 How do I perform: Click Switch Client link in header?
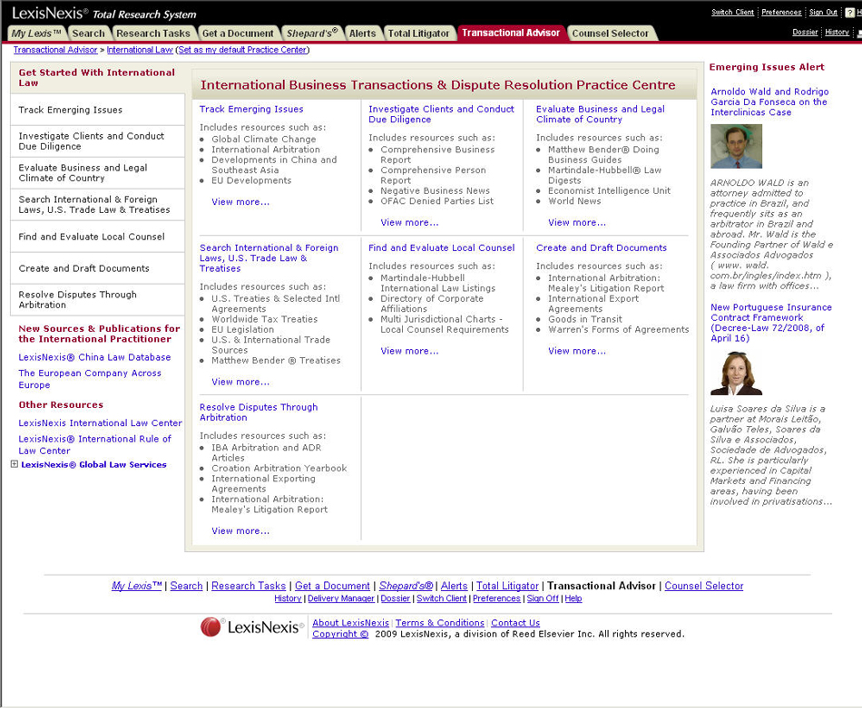tap(732, 12)
